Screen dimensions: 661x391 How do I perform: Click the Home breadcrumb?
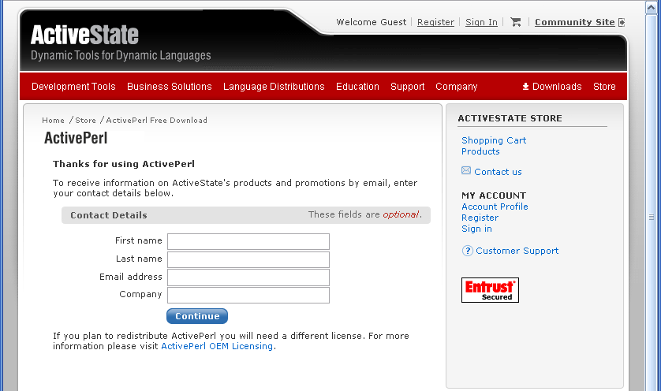[53, 120]
